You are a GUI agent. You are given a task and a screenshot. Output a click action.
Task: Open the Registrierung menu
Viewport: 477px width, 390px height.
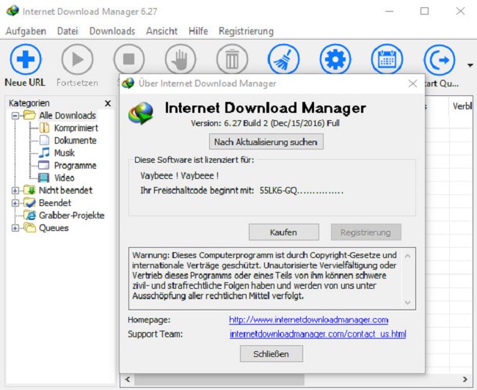[246, 31]
